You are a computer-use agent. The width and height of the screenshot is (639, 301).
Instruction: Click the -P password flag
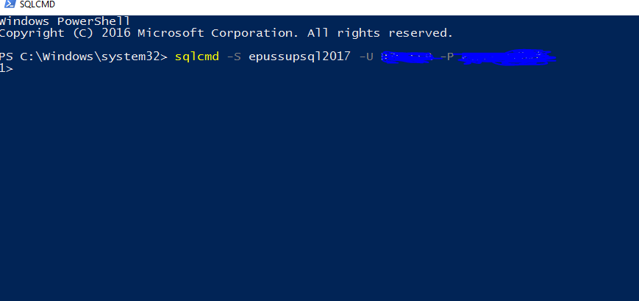click(446, 57)
